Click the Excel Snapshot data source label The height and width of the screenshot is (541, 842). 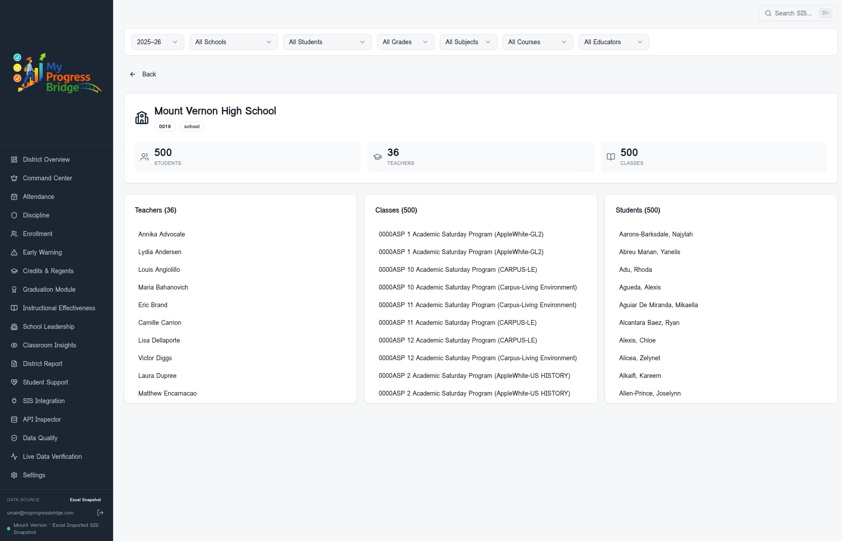(x=85, y=500)
